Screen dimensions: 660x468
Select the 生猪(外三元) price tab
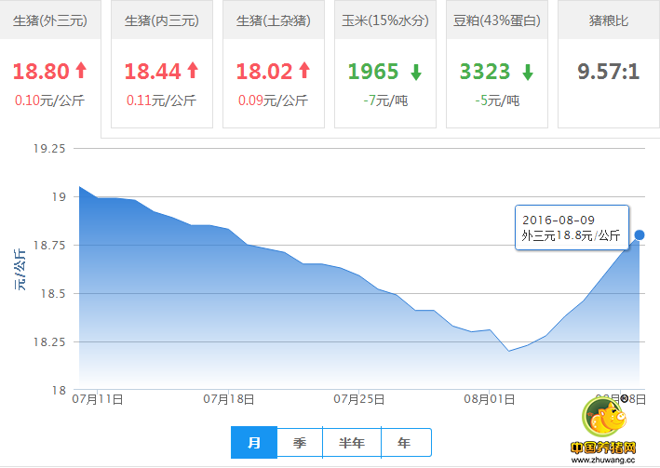coord(49,20)
